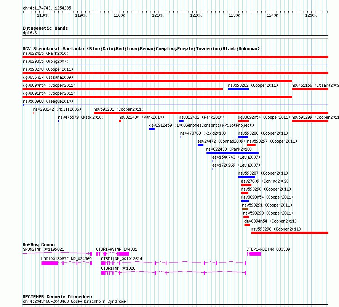Image resolution: width=339 pixels, height=307 pixels.
Task: Click the 1180k ruler position
Action: pyautogui.click(x=43, y=15)
